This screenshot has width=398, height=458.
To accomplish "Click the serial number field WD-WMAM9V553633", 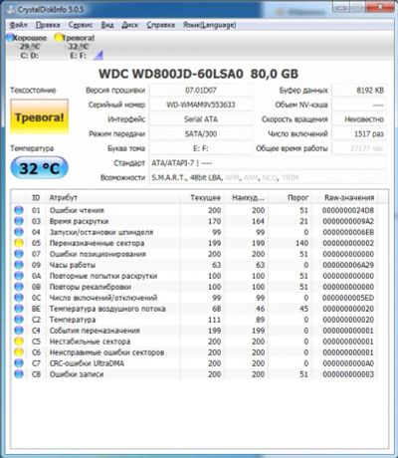I will coord(201,105).
